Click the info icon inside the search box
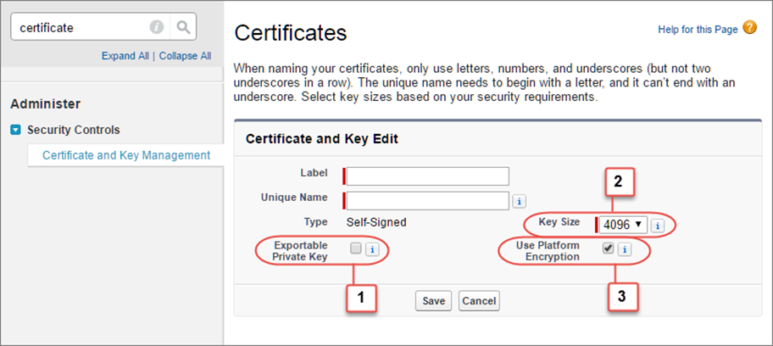Image resolution: width=773 pixels, height=346 pixels. coord(157,27)
